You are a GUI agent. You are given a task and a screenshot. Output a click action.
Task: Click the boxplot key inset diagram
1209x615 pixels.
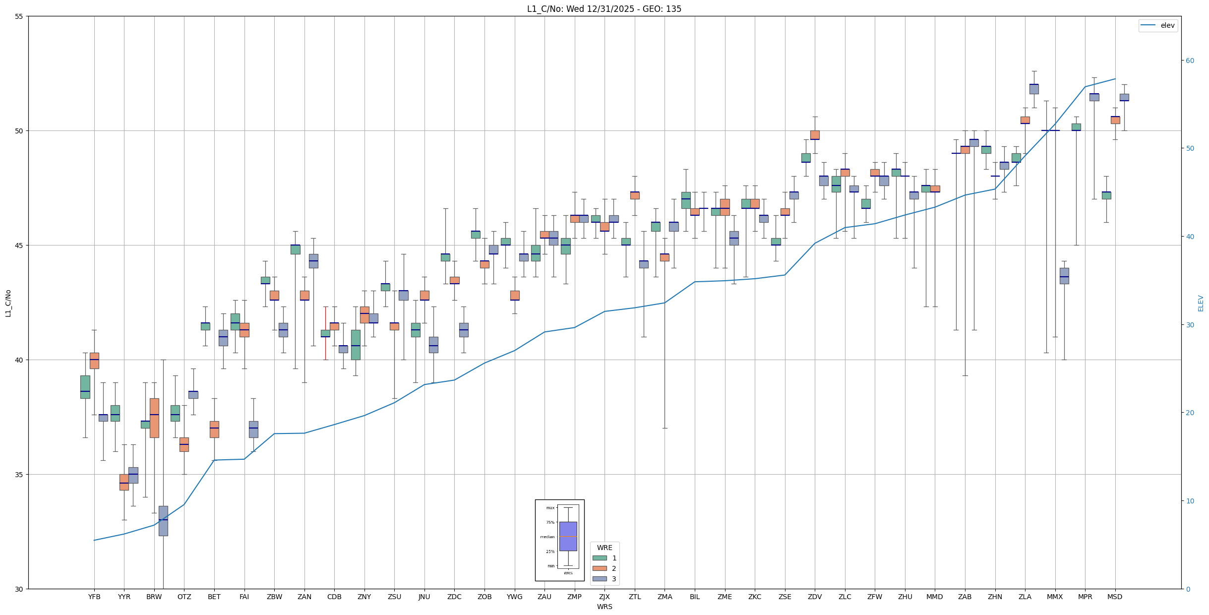(559, 540)
